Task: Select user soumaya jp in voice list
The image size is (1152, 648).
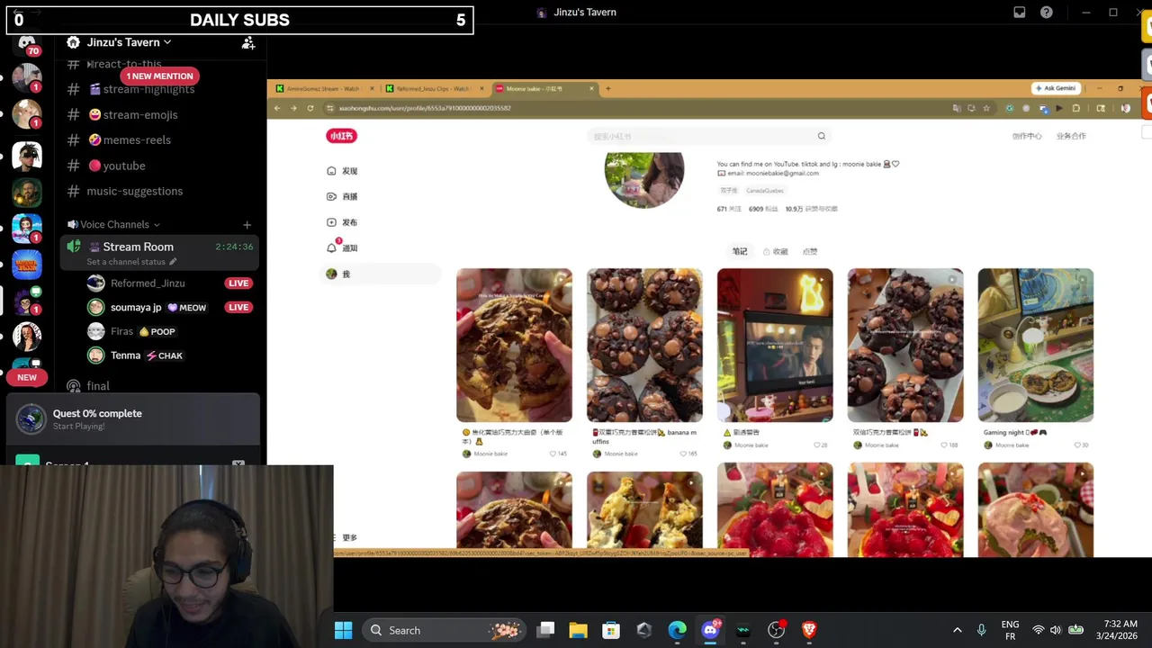Action: (135, 308)
